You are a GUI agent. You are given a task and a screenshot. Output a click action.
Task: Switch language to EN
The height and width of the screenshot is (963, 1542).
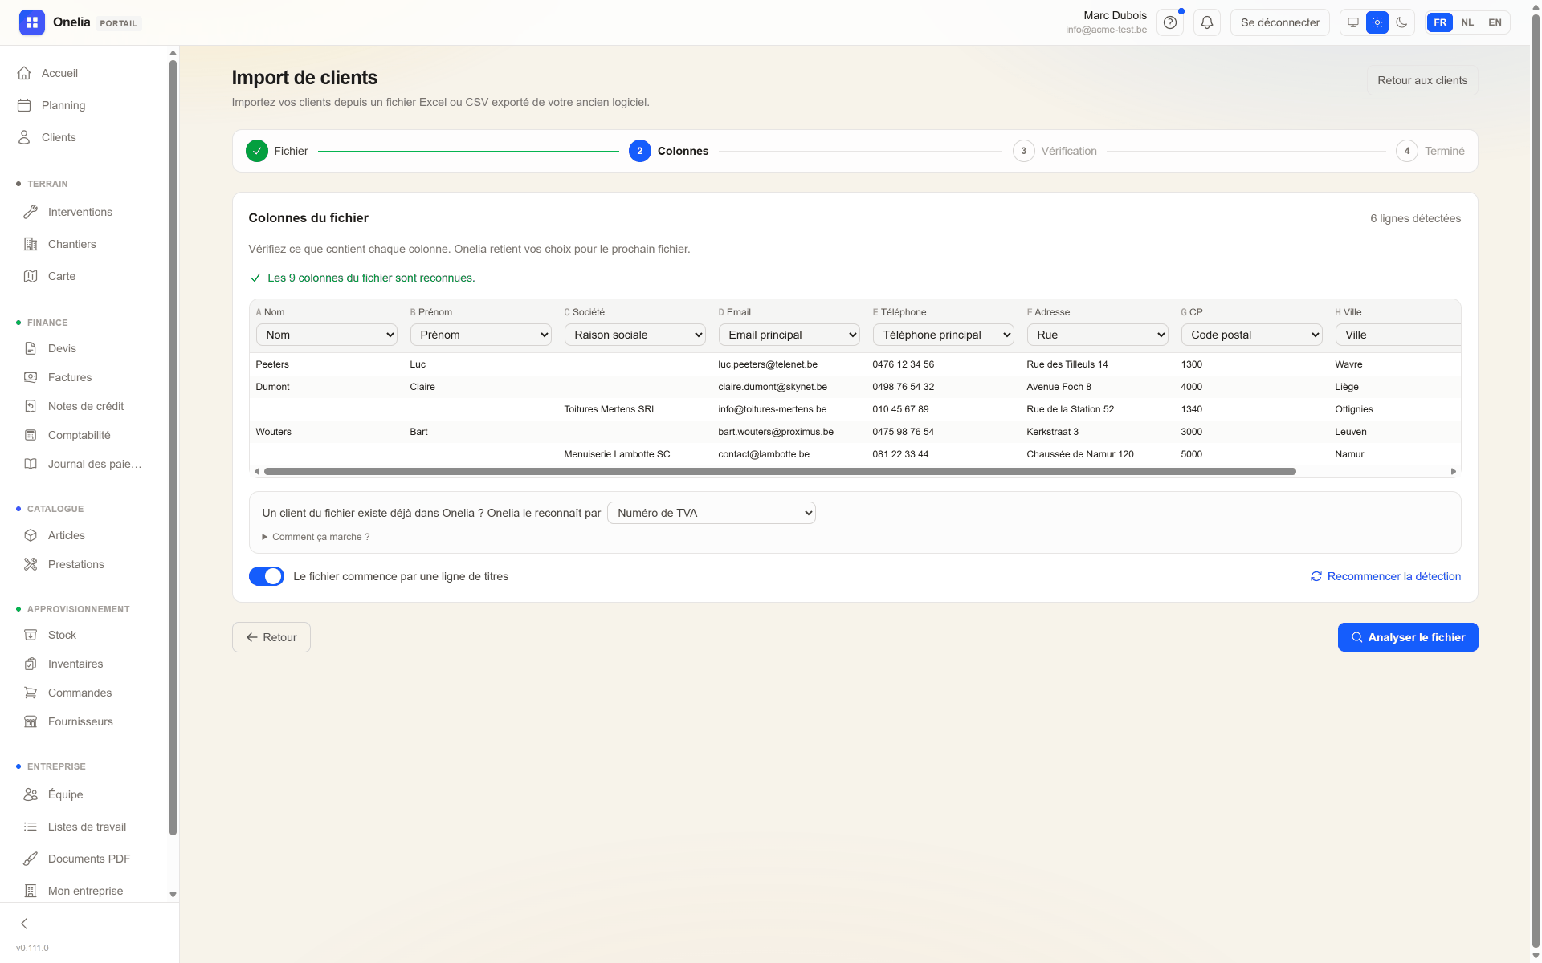1495,22
